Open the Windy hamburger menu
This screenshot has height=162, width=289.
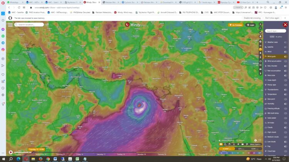click(x=10, y=25)
